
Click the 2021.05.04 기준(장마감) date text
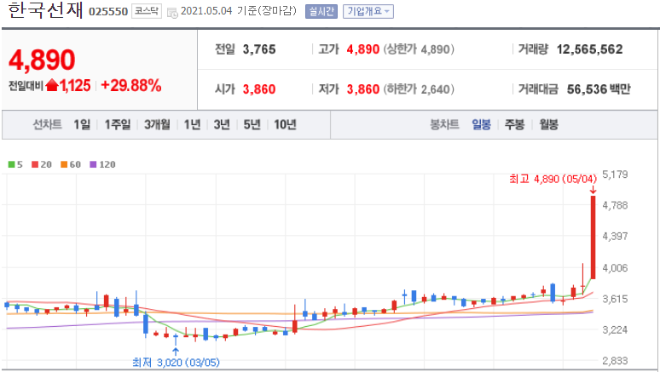click(x=239, y=11)
